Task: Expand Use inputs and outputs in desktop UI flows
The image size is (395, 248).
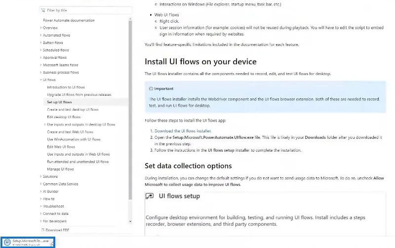Action: tap(81, 124)
